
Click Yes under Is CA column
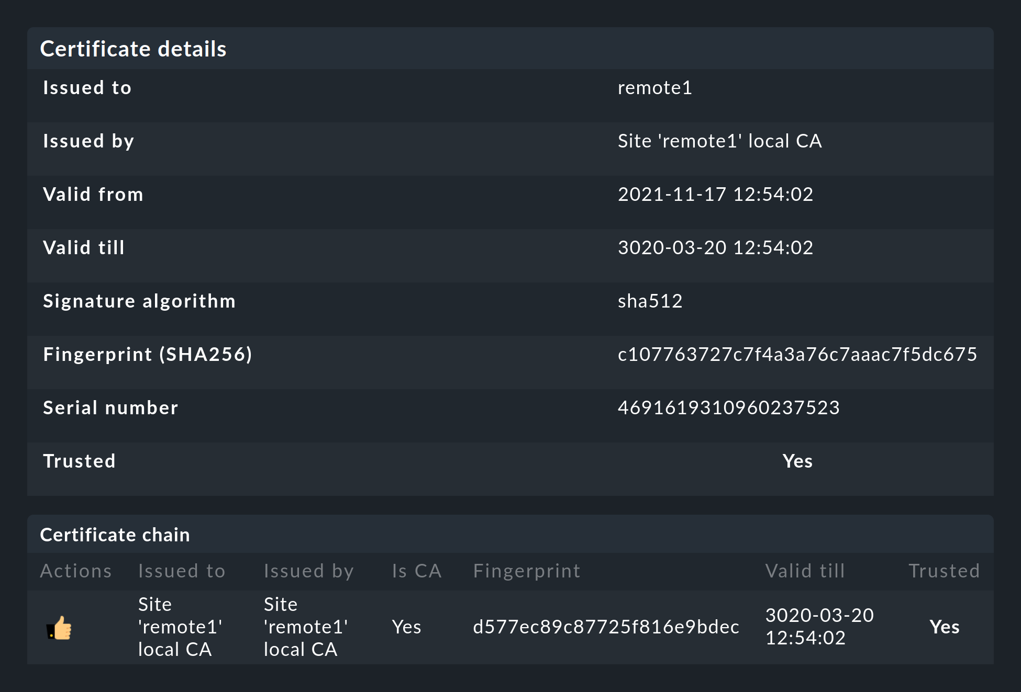point(406,627)
